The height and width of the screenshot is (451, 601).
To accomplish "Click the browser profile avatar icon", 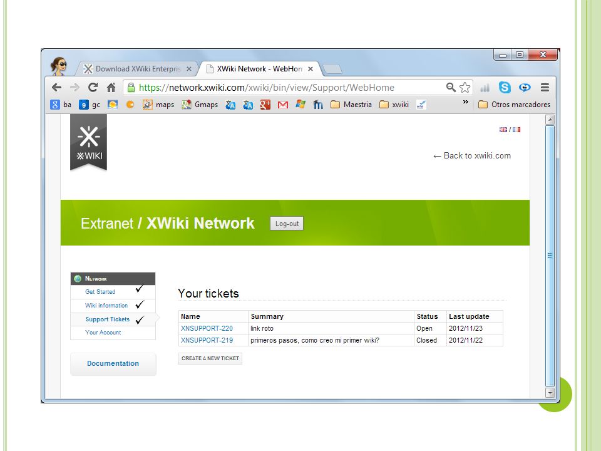I will 59,66.
